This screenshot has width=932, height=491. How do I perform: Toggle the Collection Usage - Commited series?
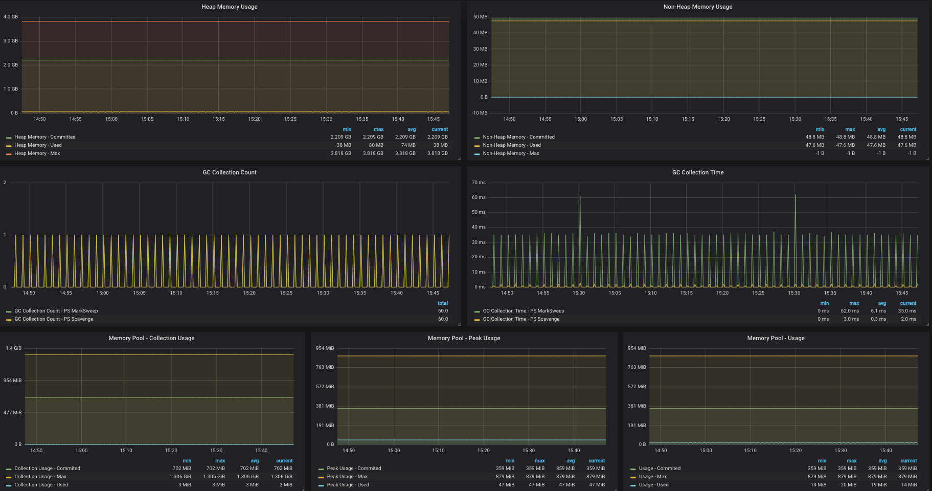pos(47,468)
